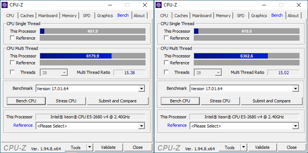Switch to Mainboard tab in right window
This screenshot has height=153, width=308.
pyautogui.click(x=202, y=16)
